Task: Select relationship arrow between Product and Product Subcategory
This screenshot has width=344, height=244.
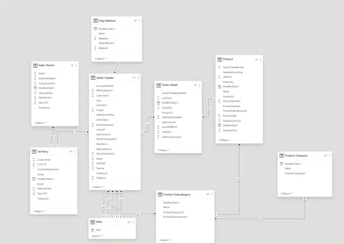Action: 239,179
